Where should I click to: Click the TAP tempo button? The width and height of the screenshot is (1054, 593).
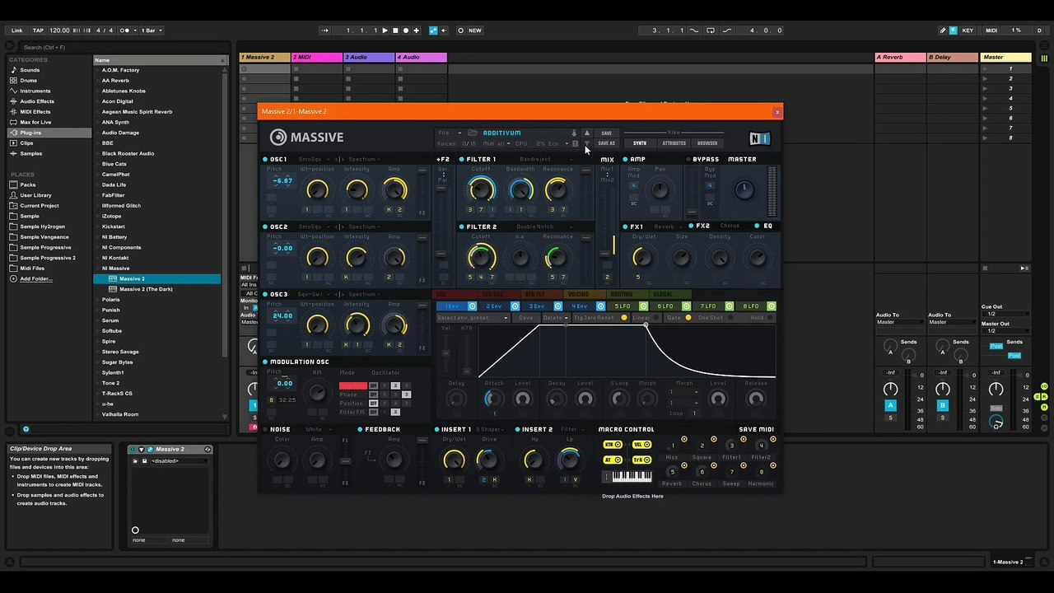point(38,30)
